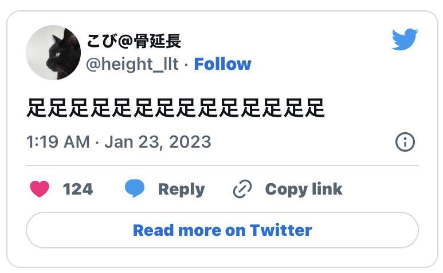This screenshot has width=443, height=273.
Task: Click the display name こび@骨延長
Action: (x=134, y=42)
